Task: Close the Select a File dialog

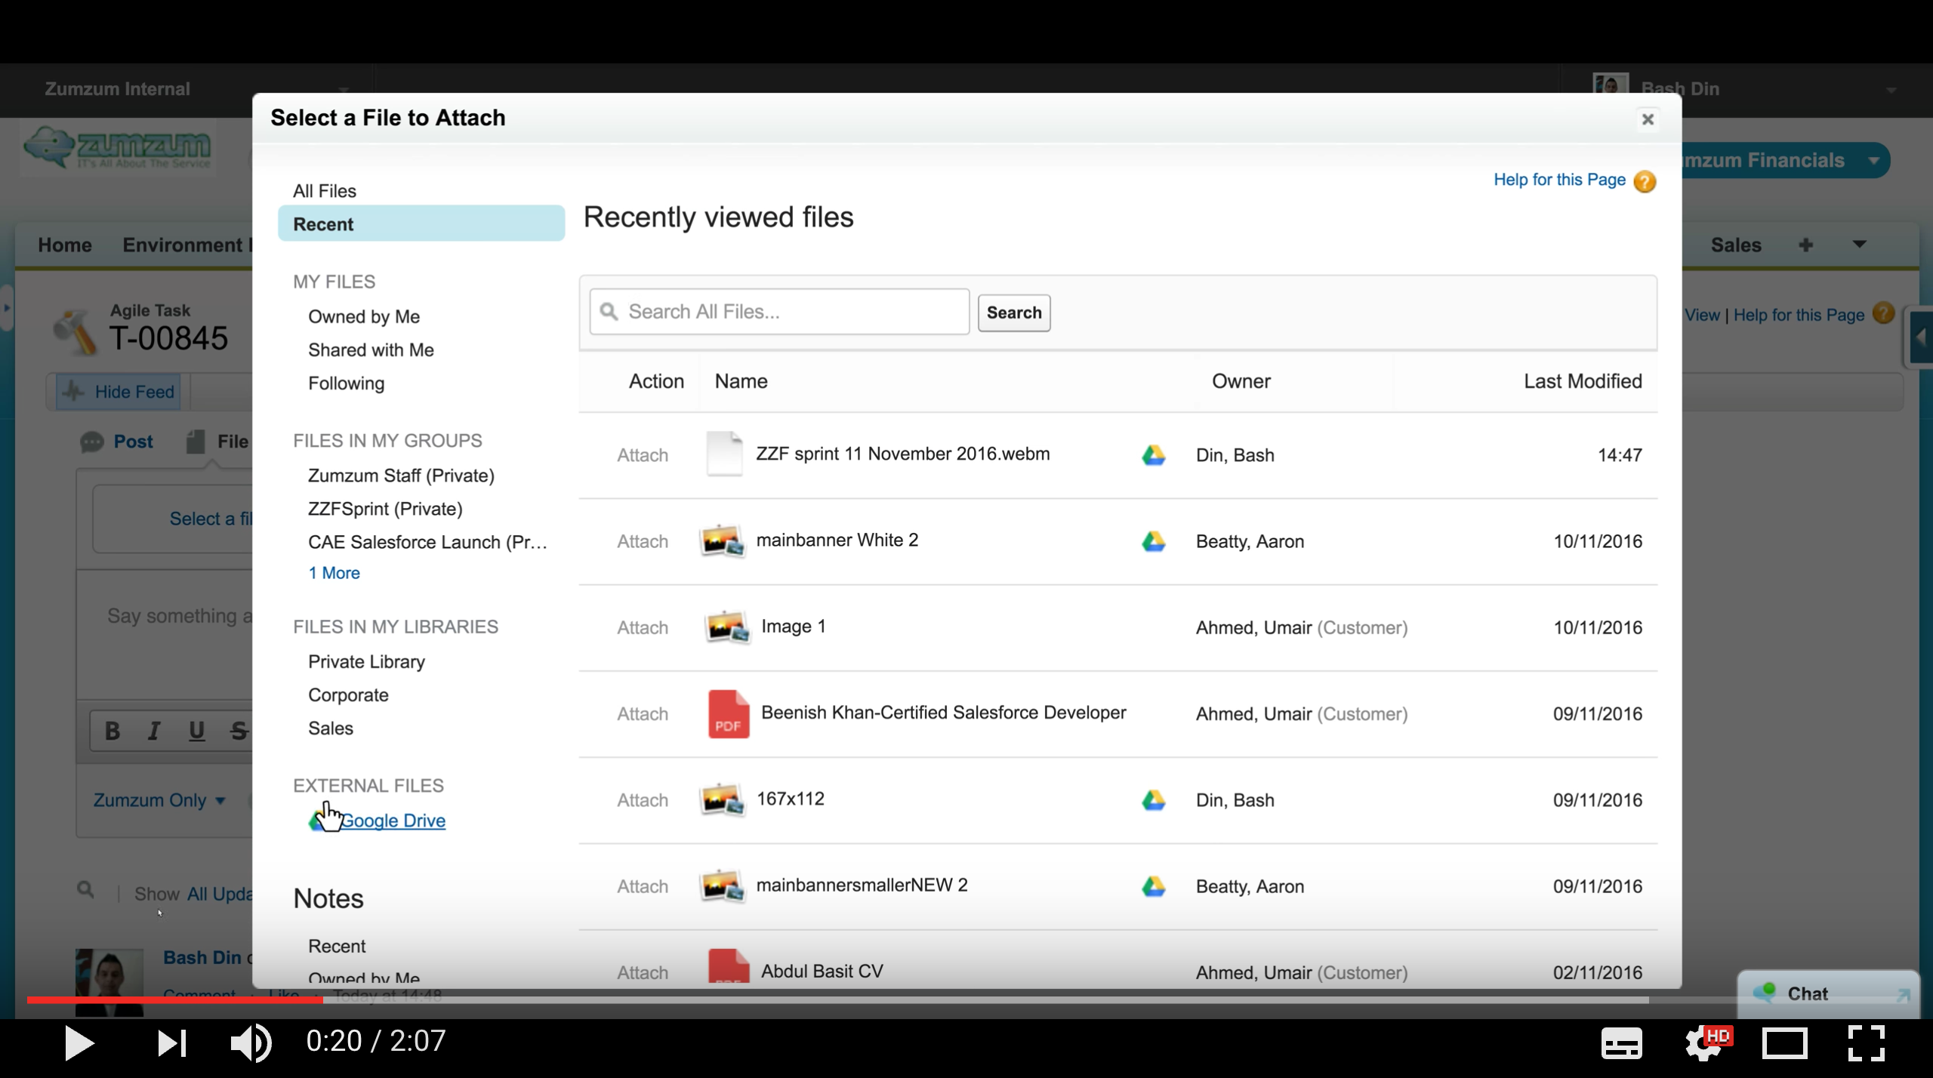Action: (x=1648, y=119)
